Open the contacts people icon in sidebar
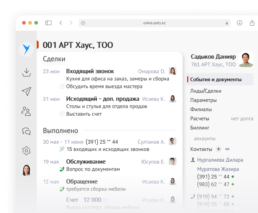Image resolution: width=258 pixels, height=213 pixels. (x=26, y=111)
